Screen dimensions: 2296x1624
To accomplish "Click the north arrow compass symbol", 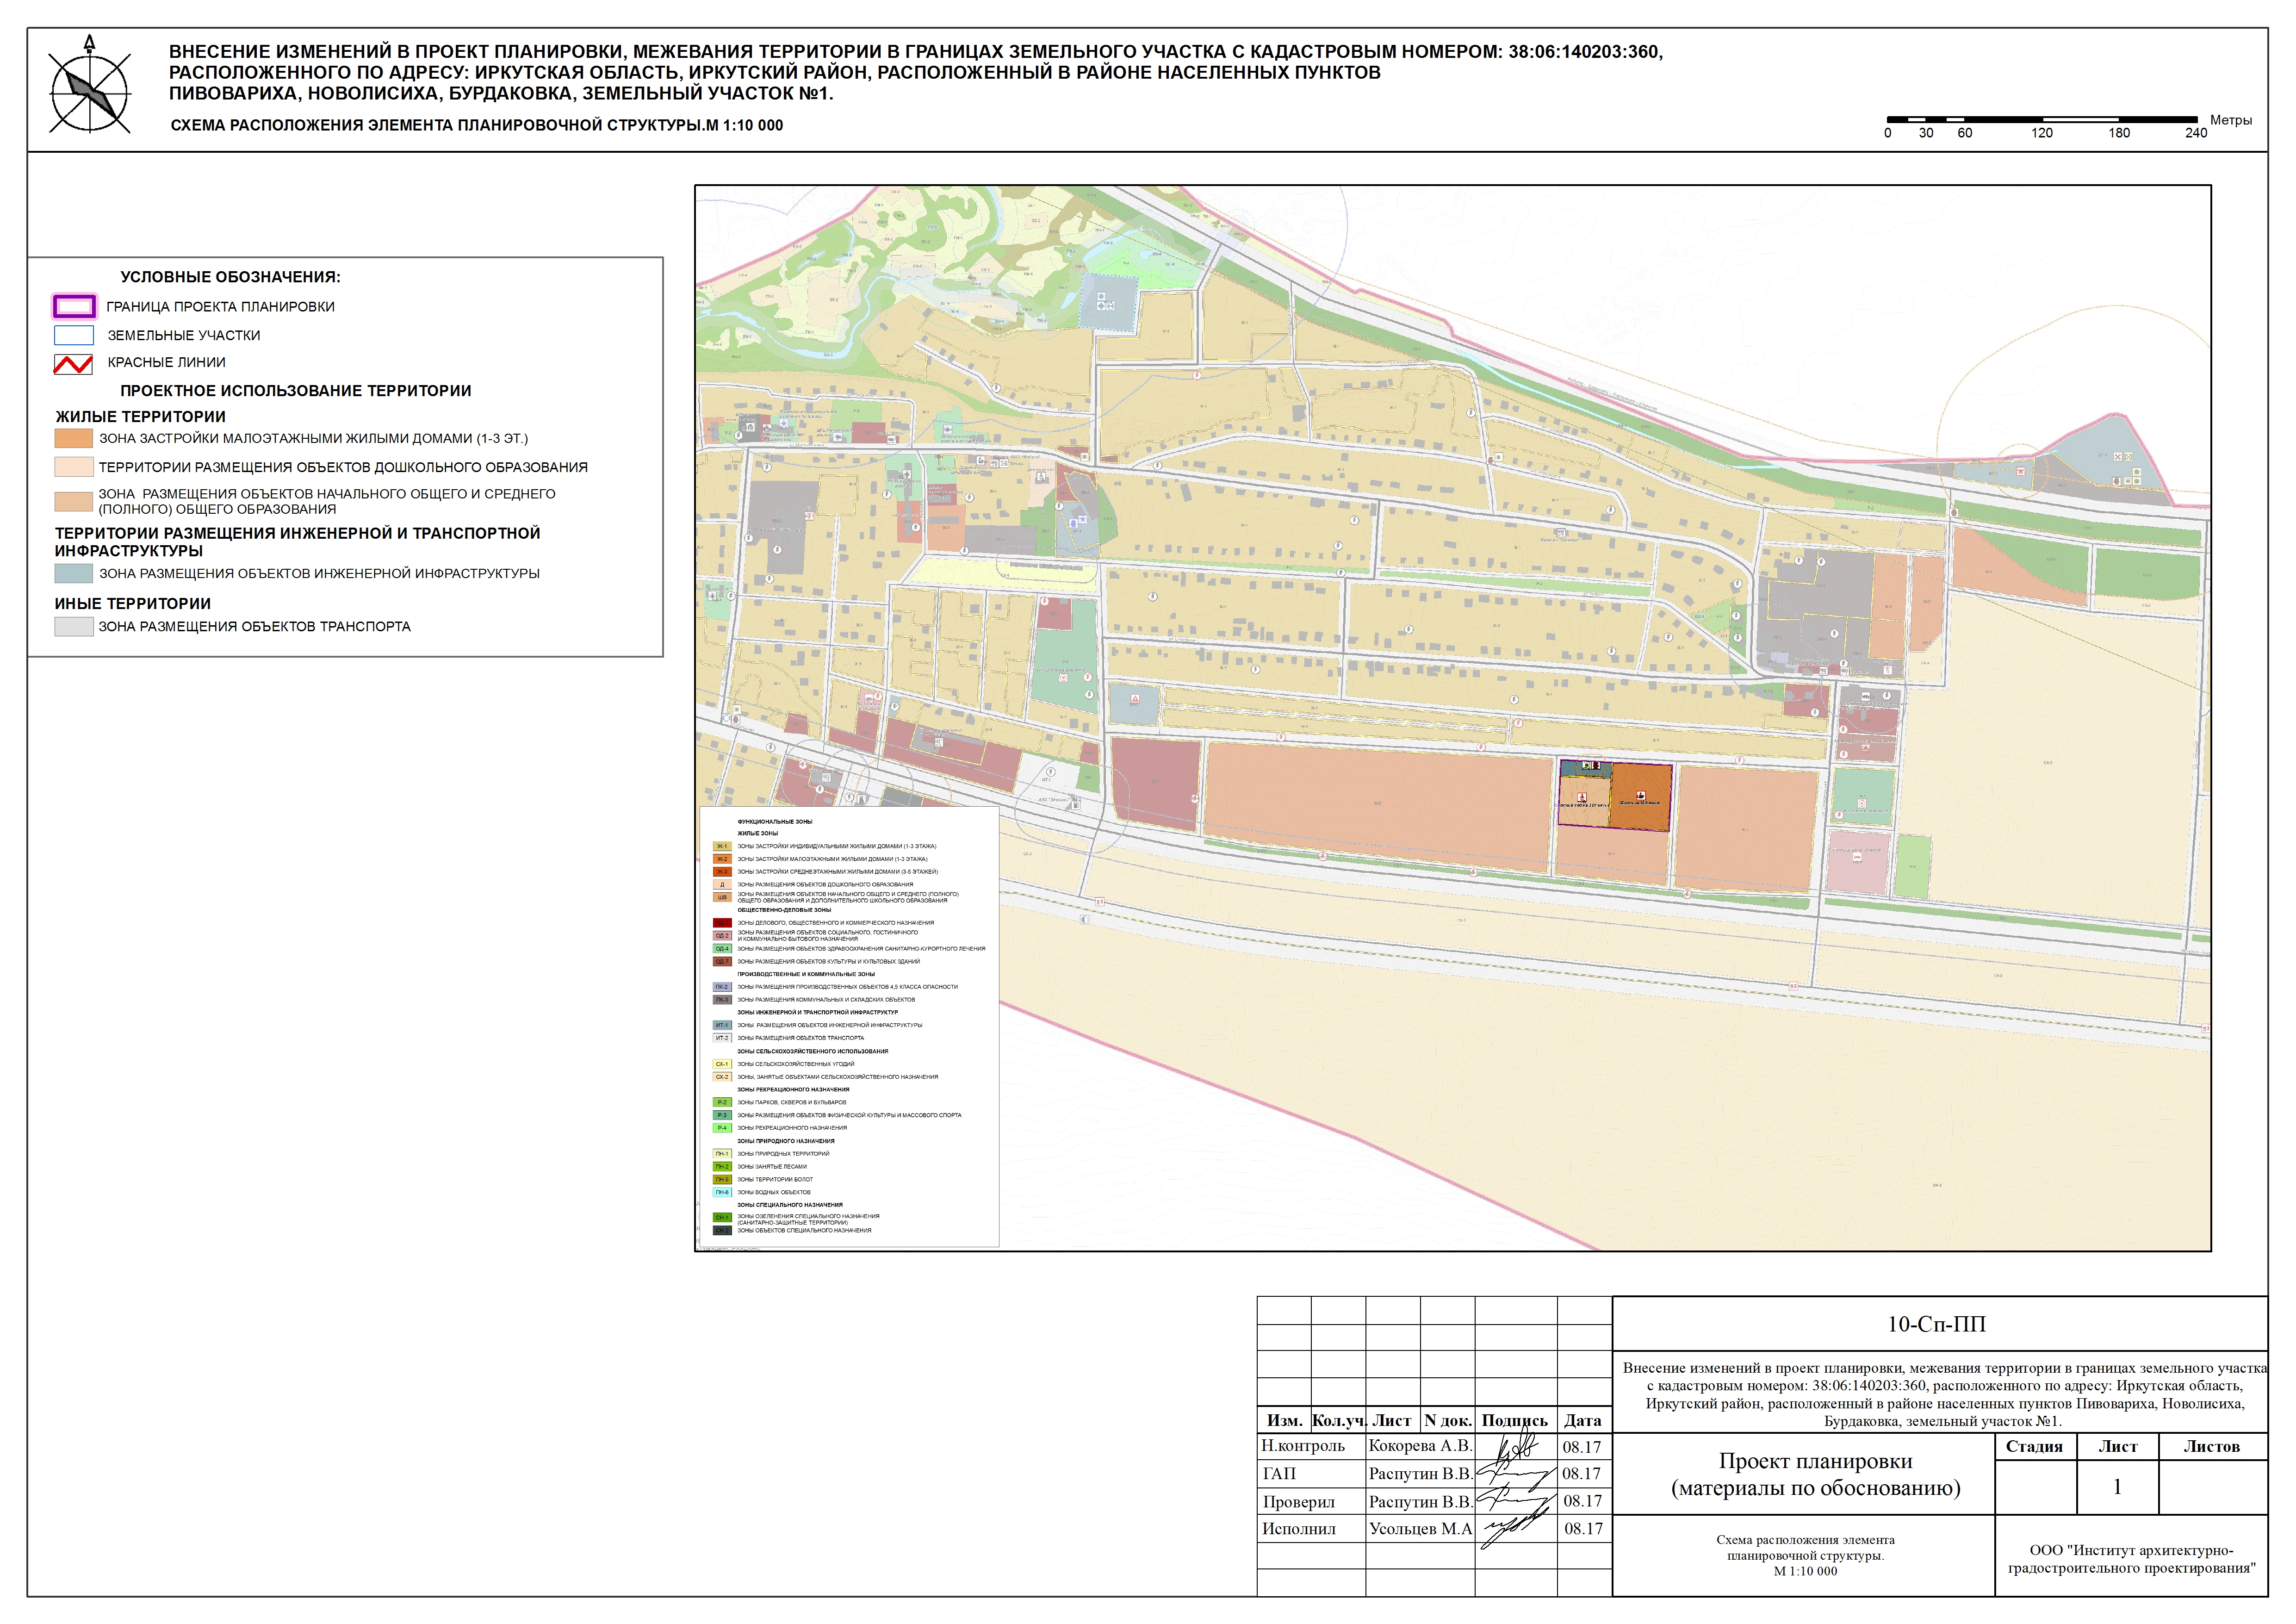I will click(x=90, y=86).
